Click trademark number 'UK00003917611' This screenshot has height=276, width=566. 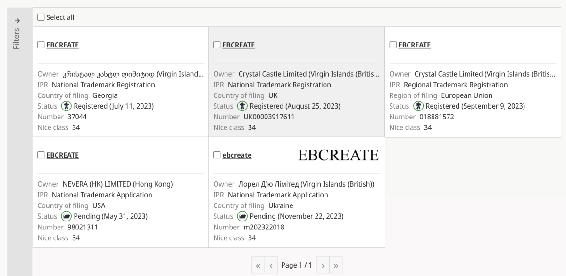click(269, 117)
